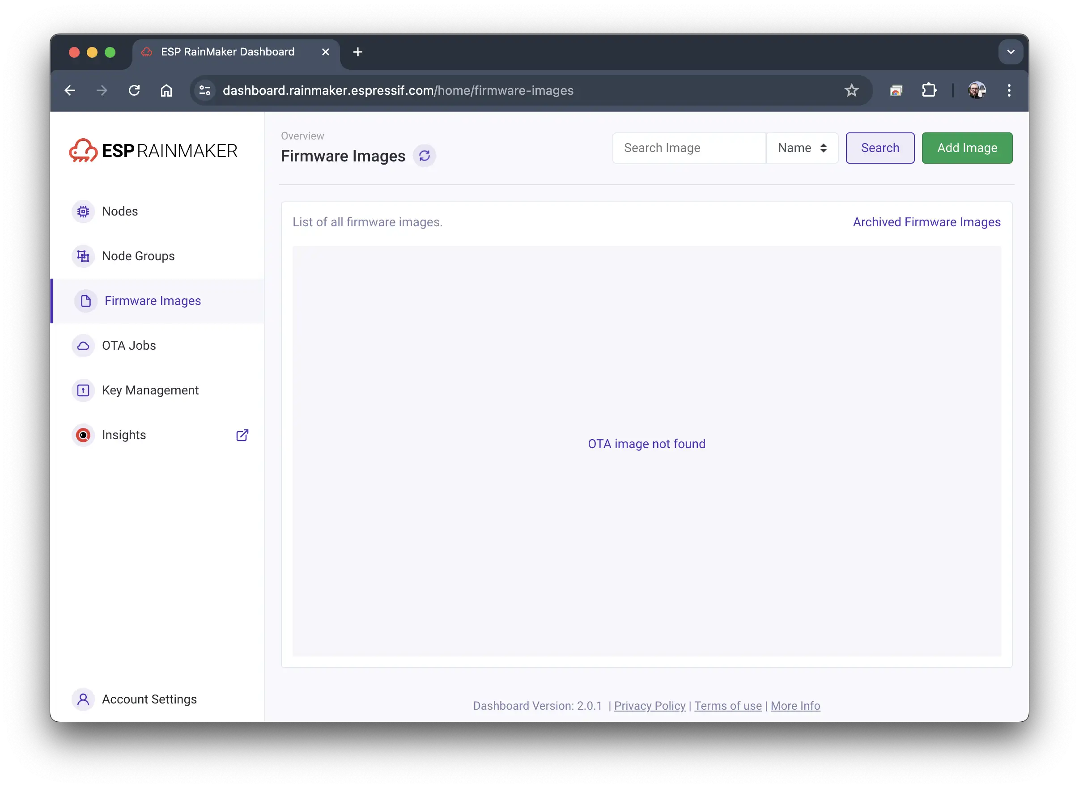Click the Account Settings user icon
Viewport: 1079px width, 788px height.
point(84,699)
